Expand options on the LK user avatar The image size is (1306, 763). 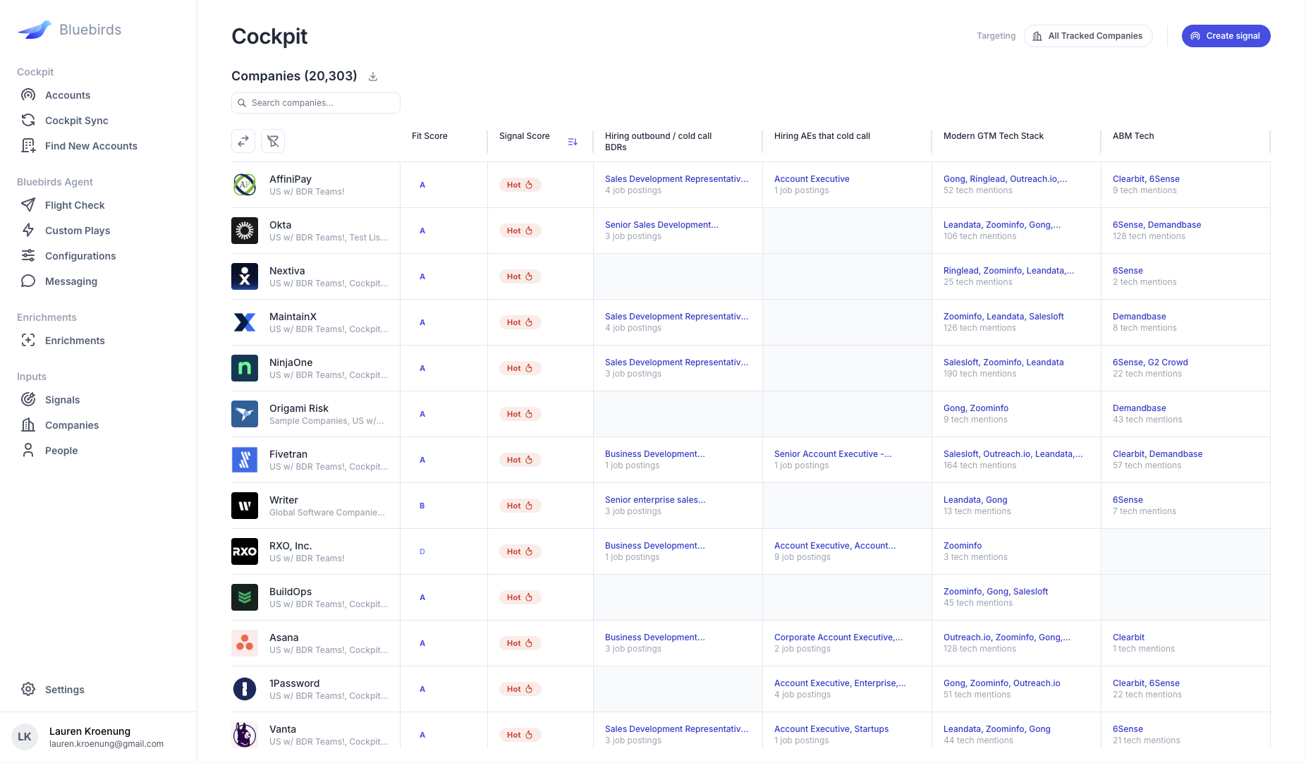click(x=25, y=736)
